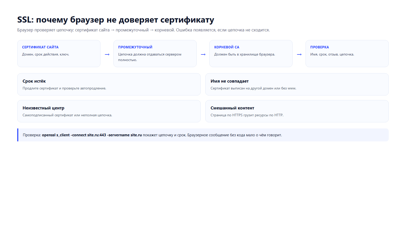This screenshot has width=406, height=228.
Task: Click the subtitle explaining the certificate chain check
Action: 143,30
